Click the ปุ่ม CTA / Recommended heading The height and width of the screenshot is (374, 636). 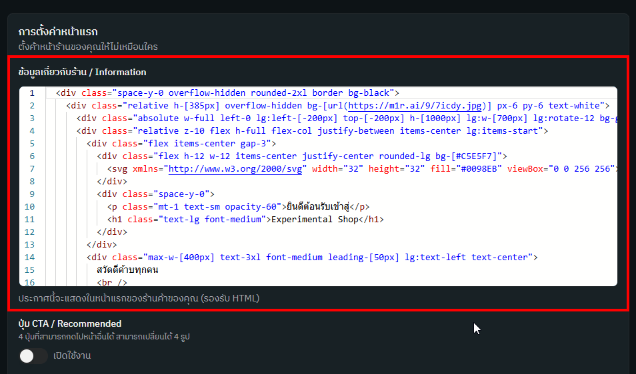pyautogui.click(x=70, y=324)
